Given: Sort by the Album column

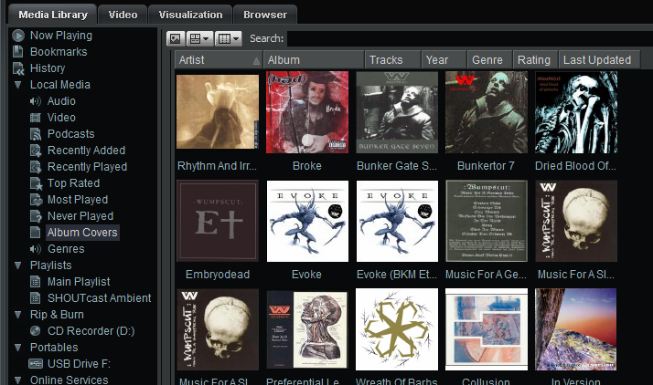Looking at the screenshot, I should 314,60.
